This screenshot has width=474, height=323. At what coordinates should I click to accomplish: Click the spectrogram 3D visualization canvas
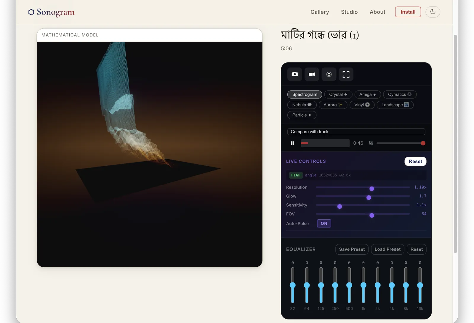click(x=150, y=154)
